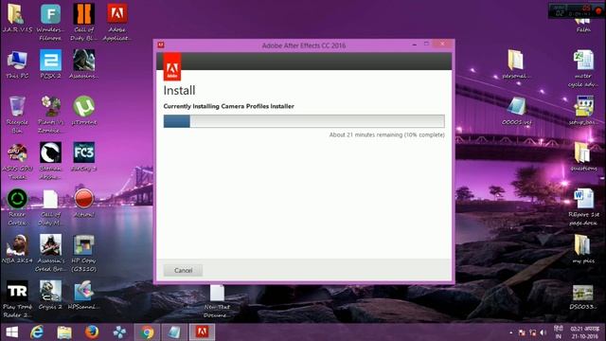Select the Crysis 2 shortcut

(50, 296)
